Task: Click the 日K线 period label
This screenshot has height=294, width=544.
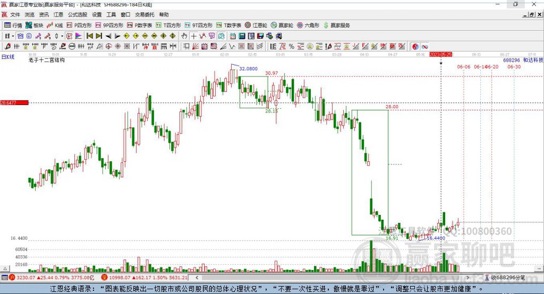Action: (x=8, y=57)
